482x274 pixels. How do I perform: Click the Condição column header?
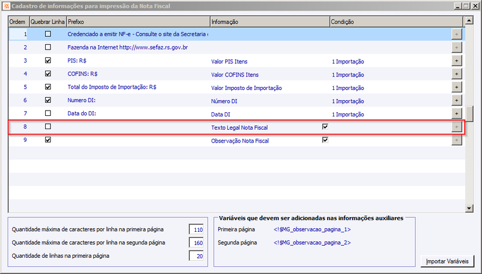coord(396,22)
